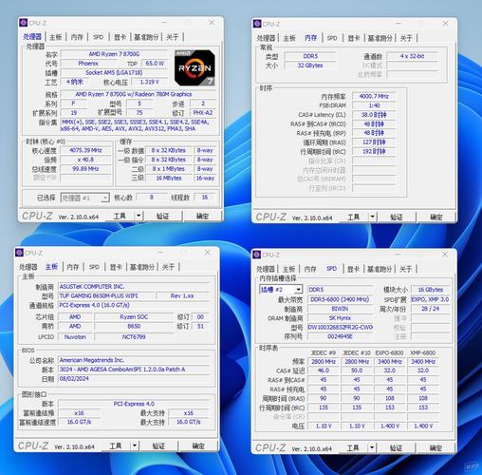Open SPD tab in the processor window
482x475 pixels.
(x=99, y=37)
